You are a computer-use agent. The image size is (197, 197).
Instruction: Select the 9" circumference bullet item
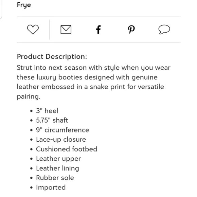point(62,130)
